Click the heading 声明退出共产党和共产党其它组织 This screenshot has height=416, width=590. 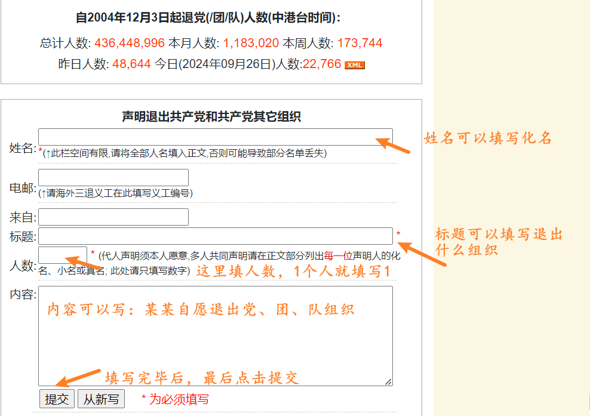211,116
